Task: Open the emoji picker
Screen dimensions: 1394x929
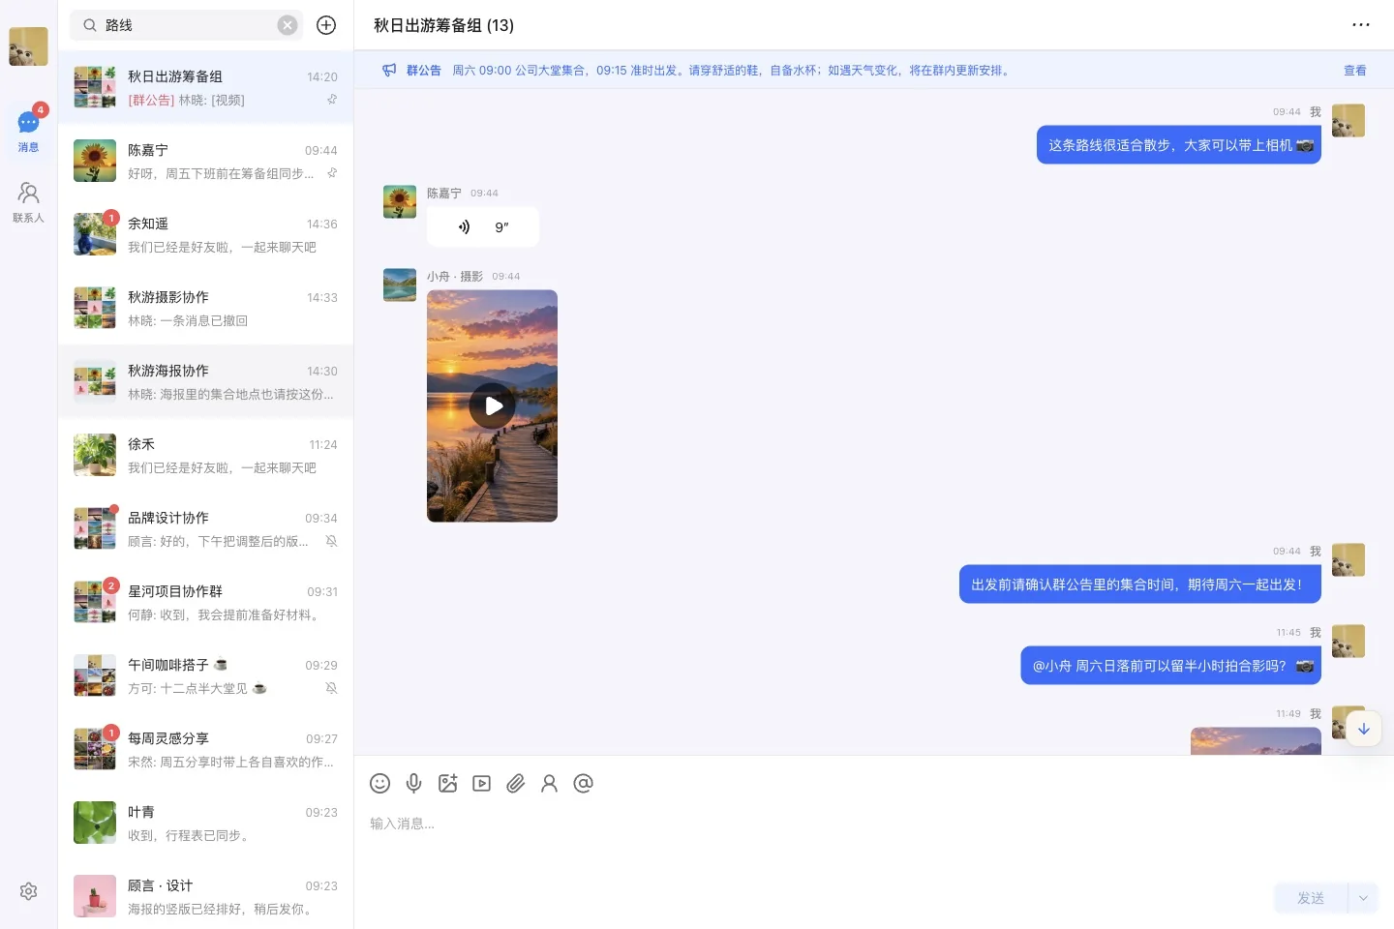Action: pos(379,783)
